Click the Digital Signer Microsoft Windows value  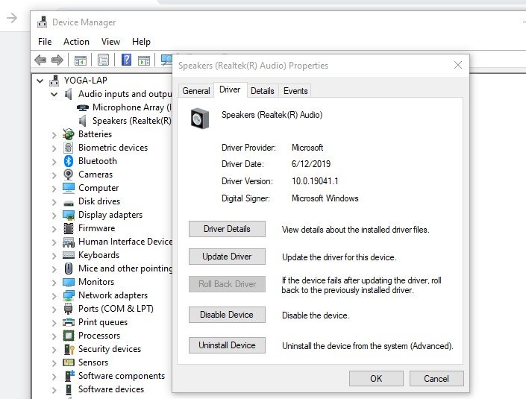[x=325, y=198]
